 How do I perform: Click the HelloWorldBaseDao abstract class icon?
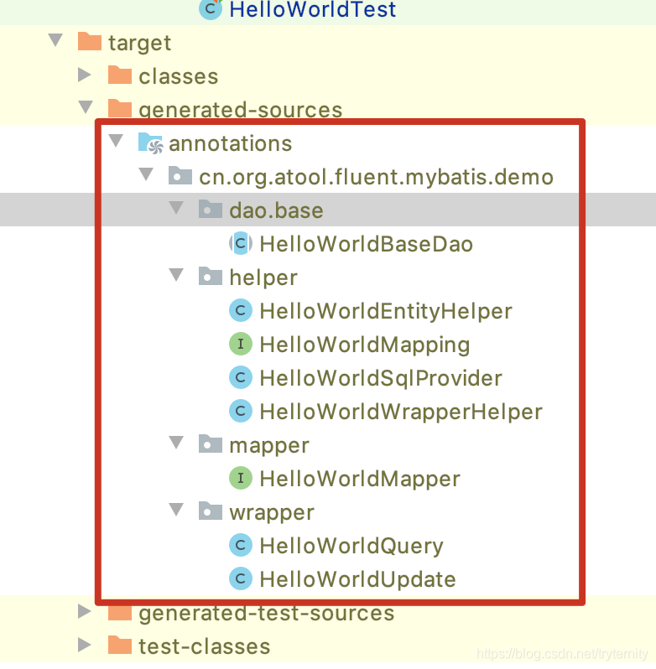tap(241, 244)
